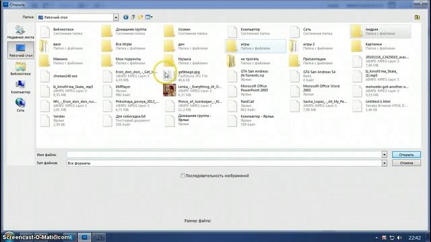431x242 pixels.
Task: Select the Sasha_Lopez All My People file
Action: [318, 106]
